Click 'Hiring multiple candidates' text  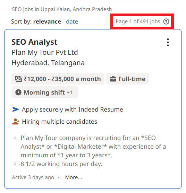[x=60, y=122]
